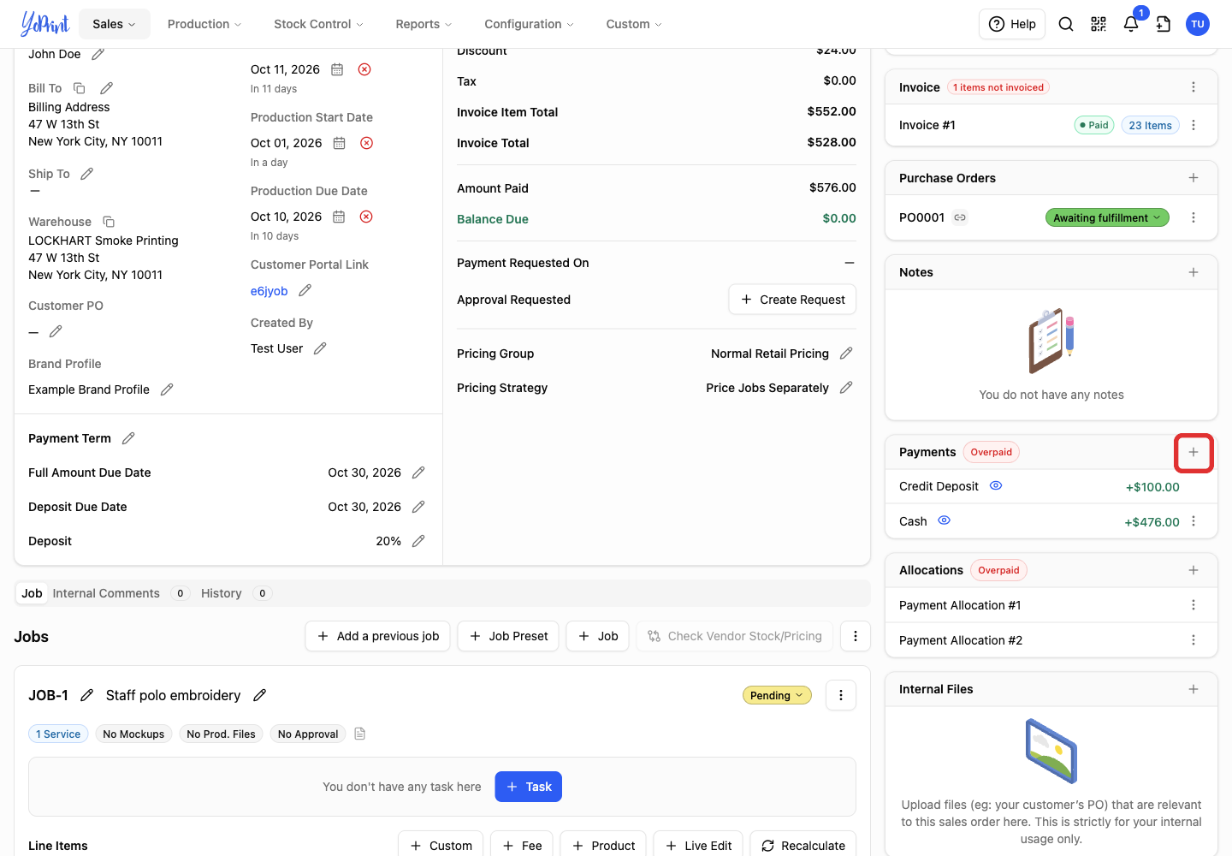
Task: Open the Sales menu dropdown
Action: point(115,24)
